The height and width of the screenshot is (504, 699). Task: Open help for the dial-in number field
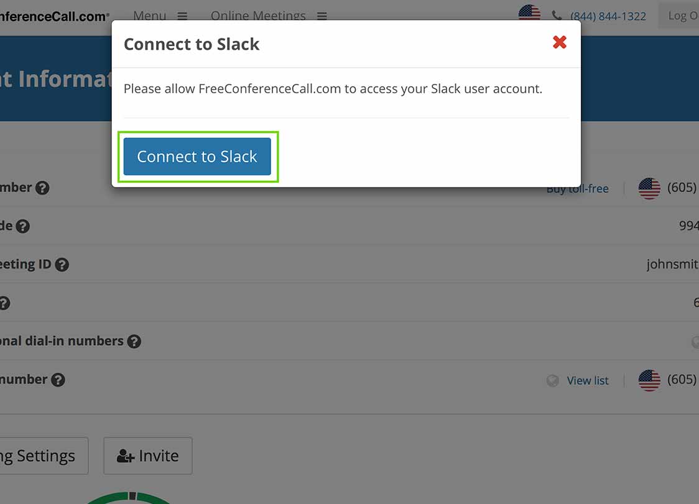click(x=41, y=187)
